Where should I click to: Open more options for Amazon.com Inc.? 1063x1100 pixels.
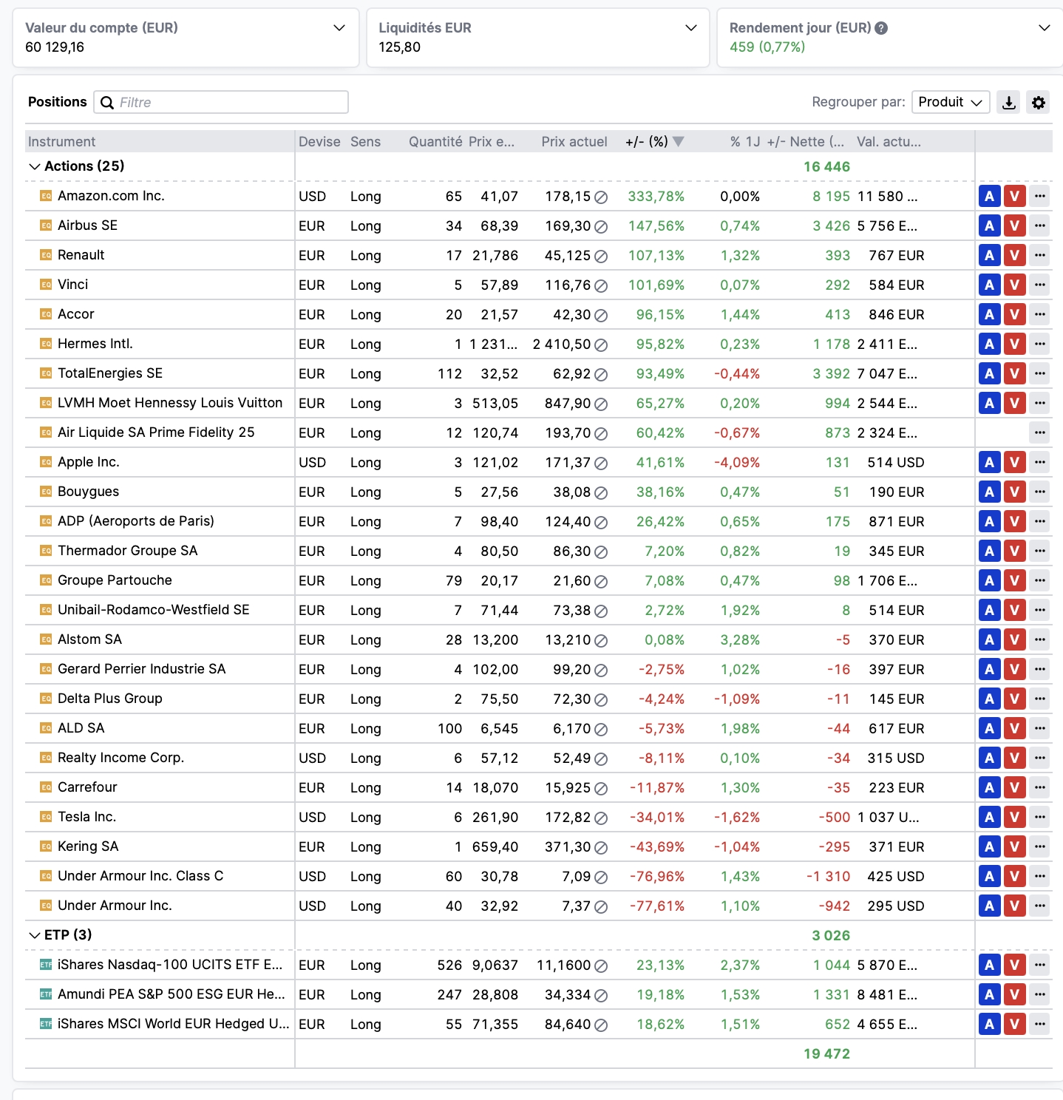(1040, 196)
